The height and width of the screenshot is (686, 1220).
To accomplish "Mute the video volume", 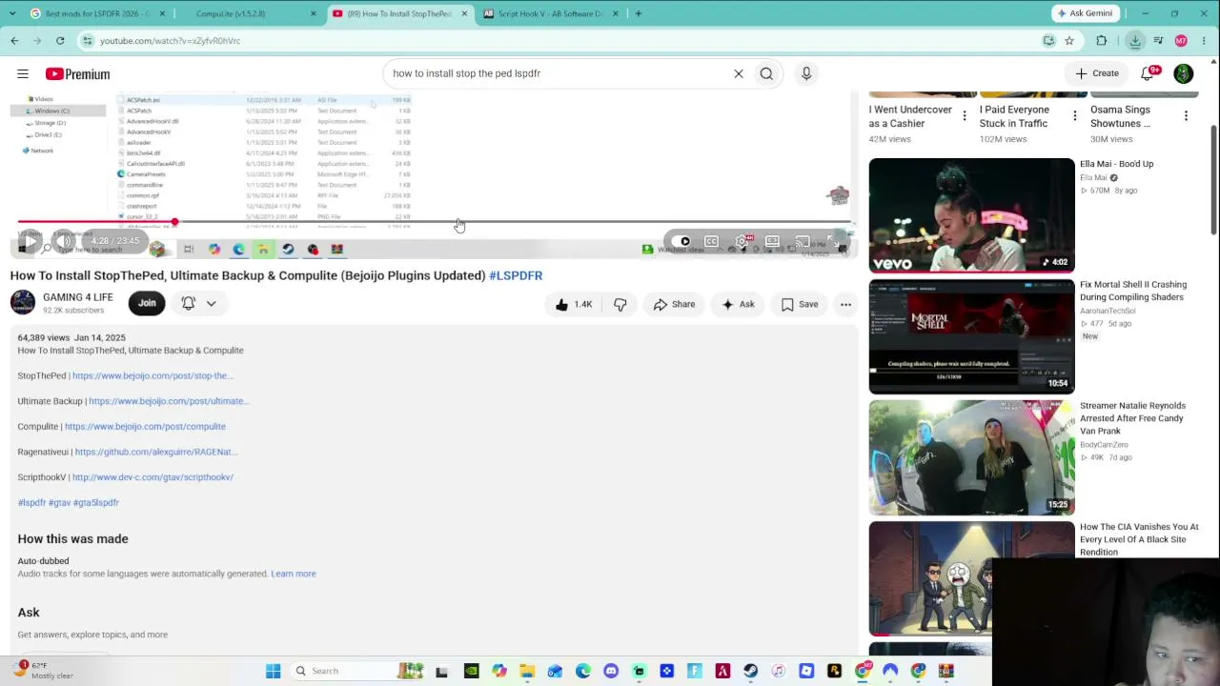I will tap(65, 242).
